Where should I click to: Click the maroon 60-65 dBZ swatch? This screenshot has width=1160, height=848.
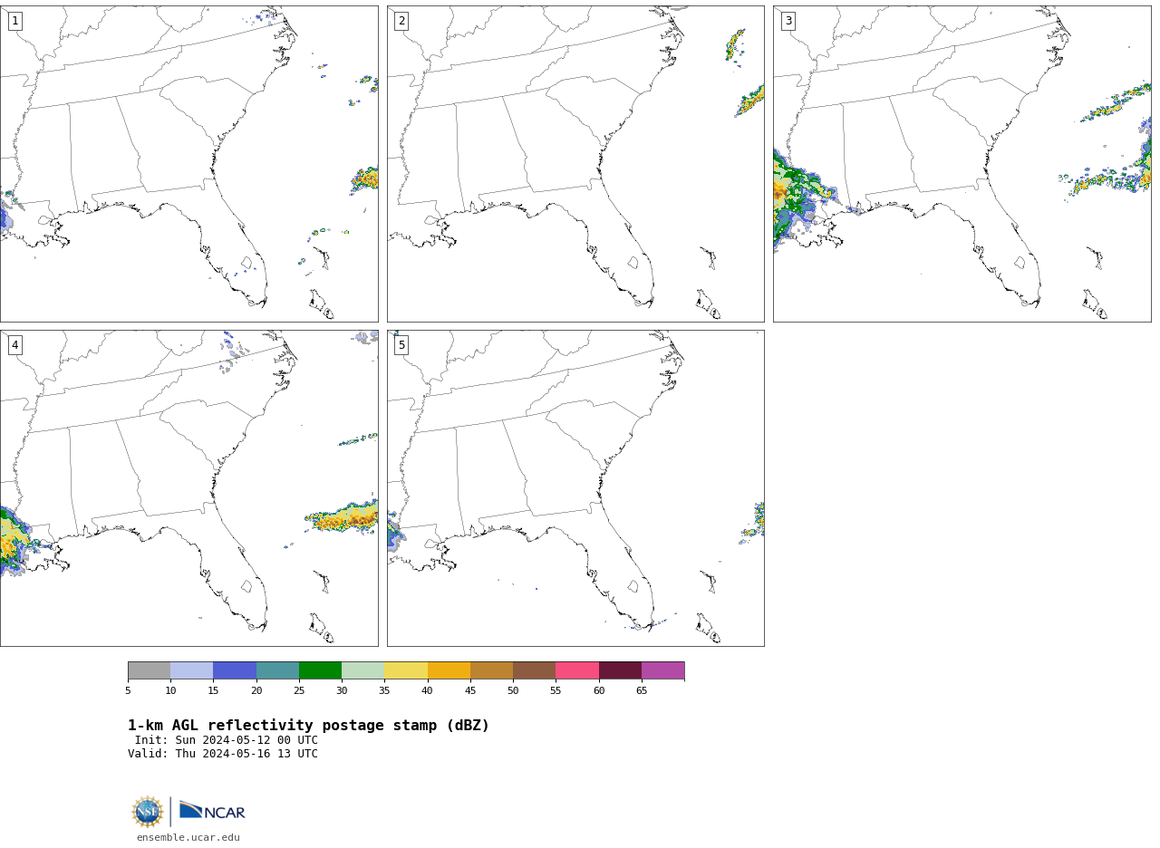pyautogui.click(x=620, y=670)
